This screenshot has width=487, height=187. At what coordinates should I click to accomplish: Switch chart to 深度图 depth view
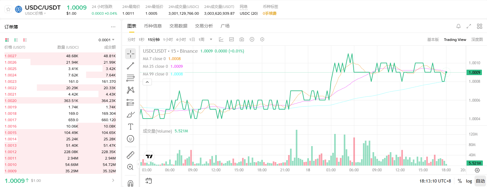(x=477, y=40)
